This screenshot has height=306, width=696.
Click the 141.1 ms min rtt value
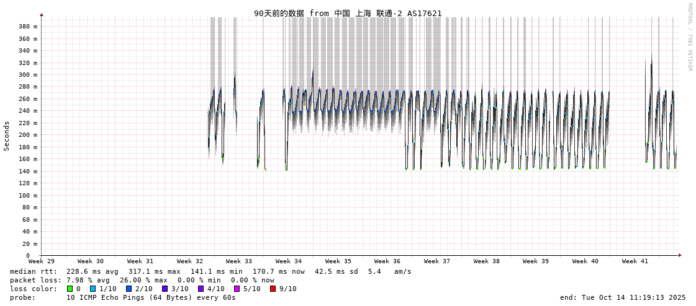click(217, 271)
